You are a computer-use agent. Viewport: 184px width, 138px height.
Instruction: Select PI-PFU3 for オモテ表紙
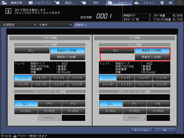pyautogui.click(x=73, y=111)
